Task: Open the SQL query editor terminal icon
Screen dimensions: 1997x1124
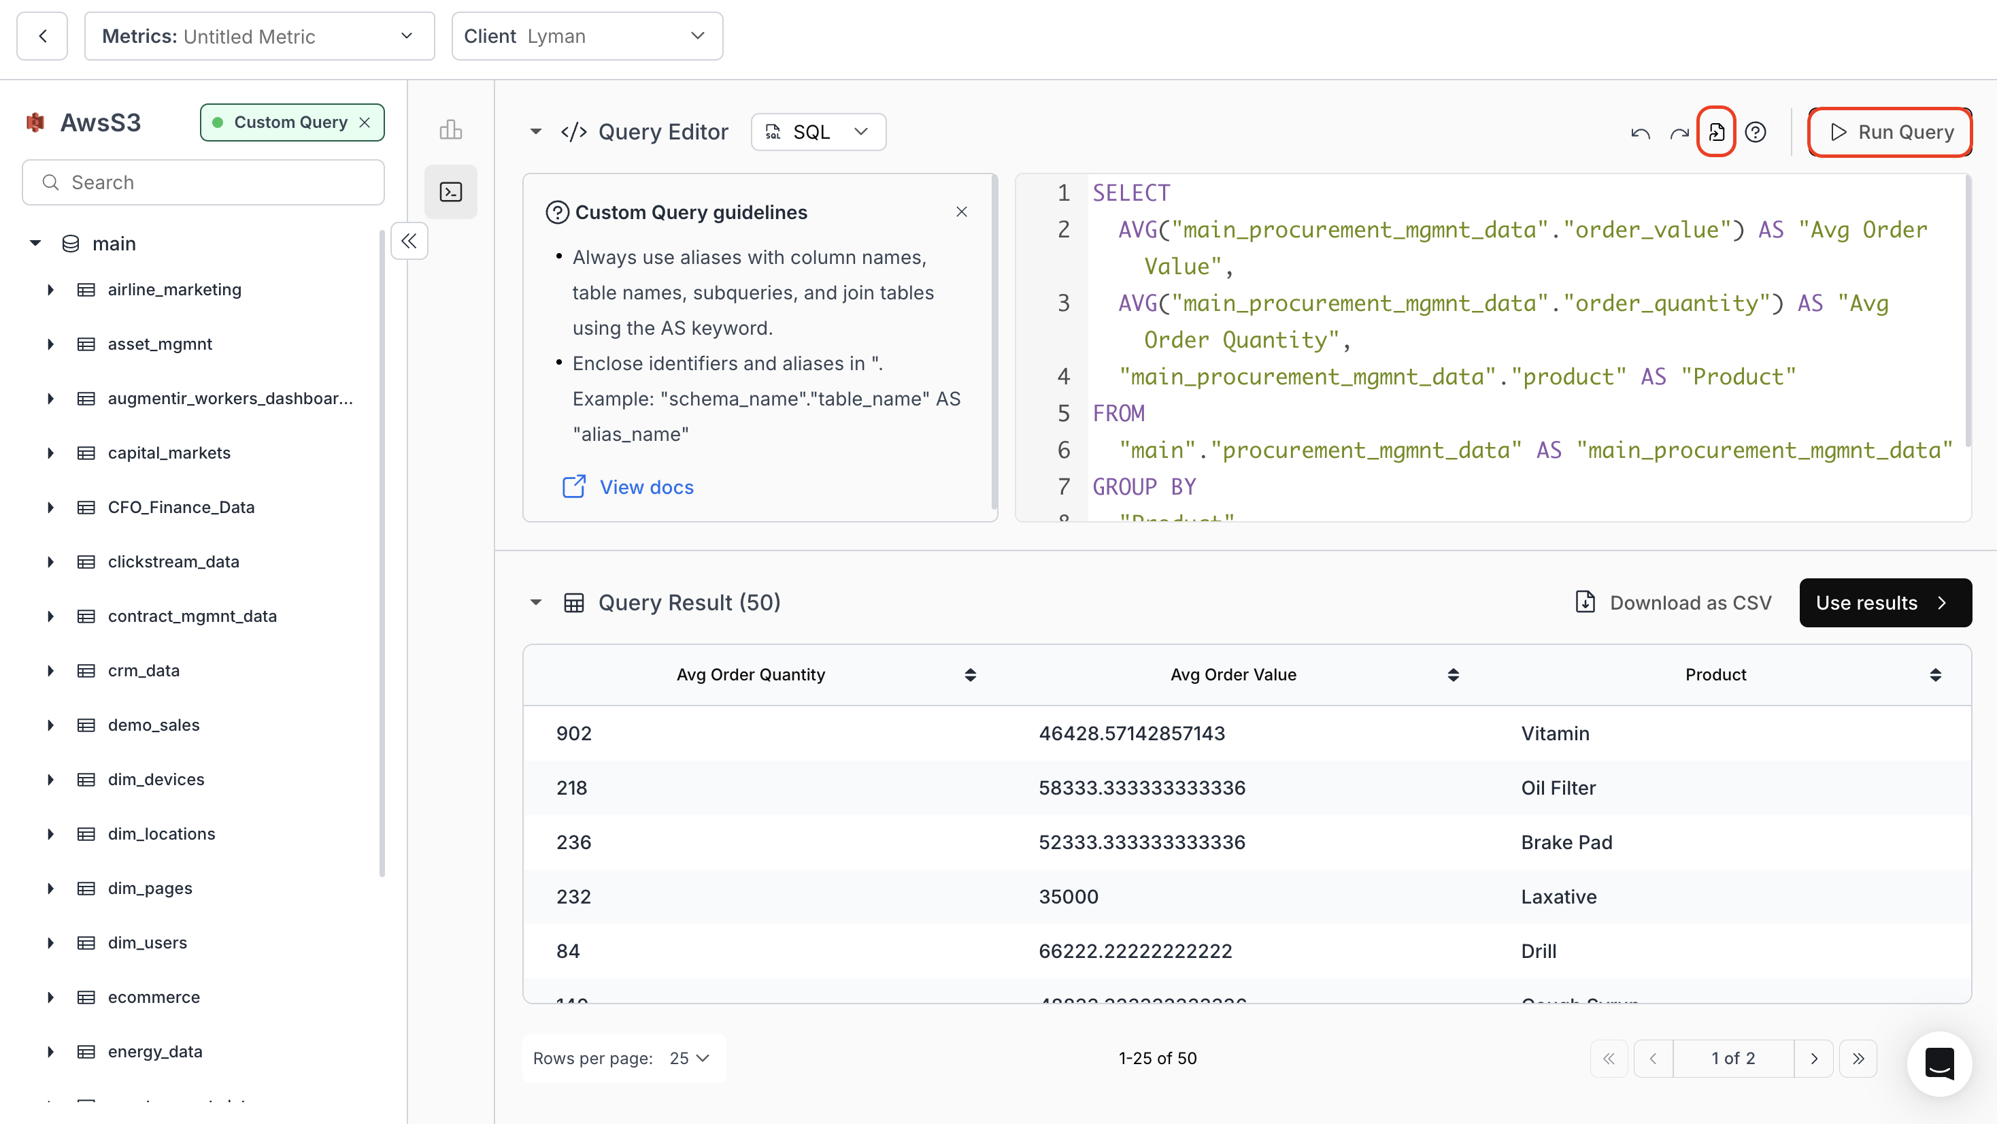Action: click(451, 192)
